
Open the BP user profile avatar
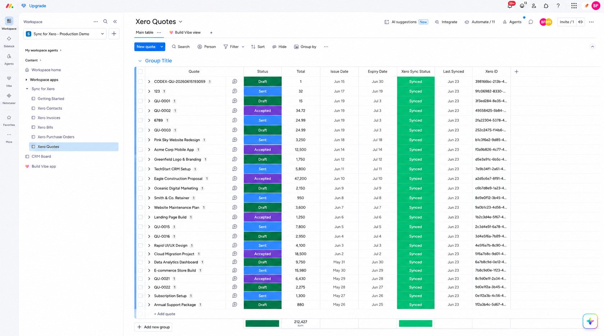pos(596,6)
